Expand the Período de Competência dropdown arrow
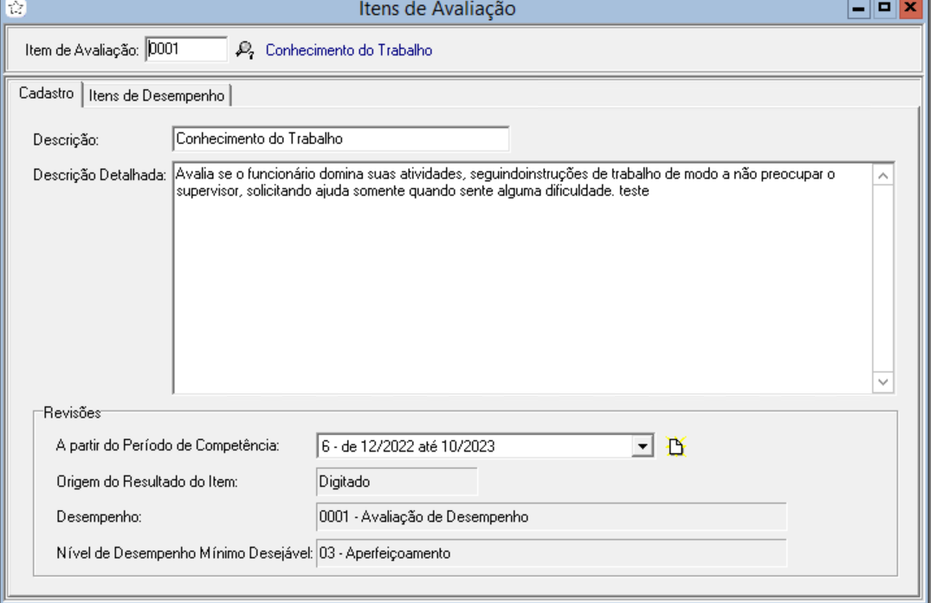This screenshot has height=603, width=931. [642, 446]
